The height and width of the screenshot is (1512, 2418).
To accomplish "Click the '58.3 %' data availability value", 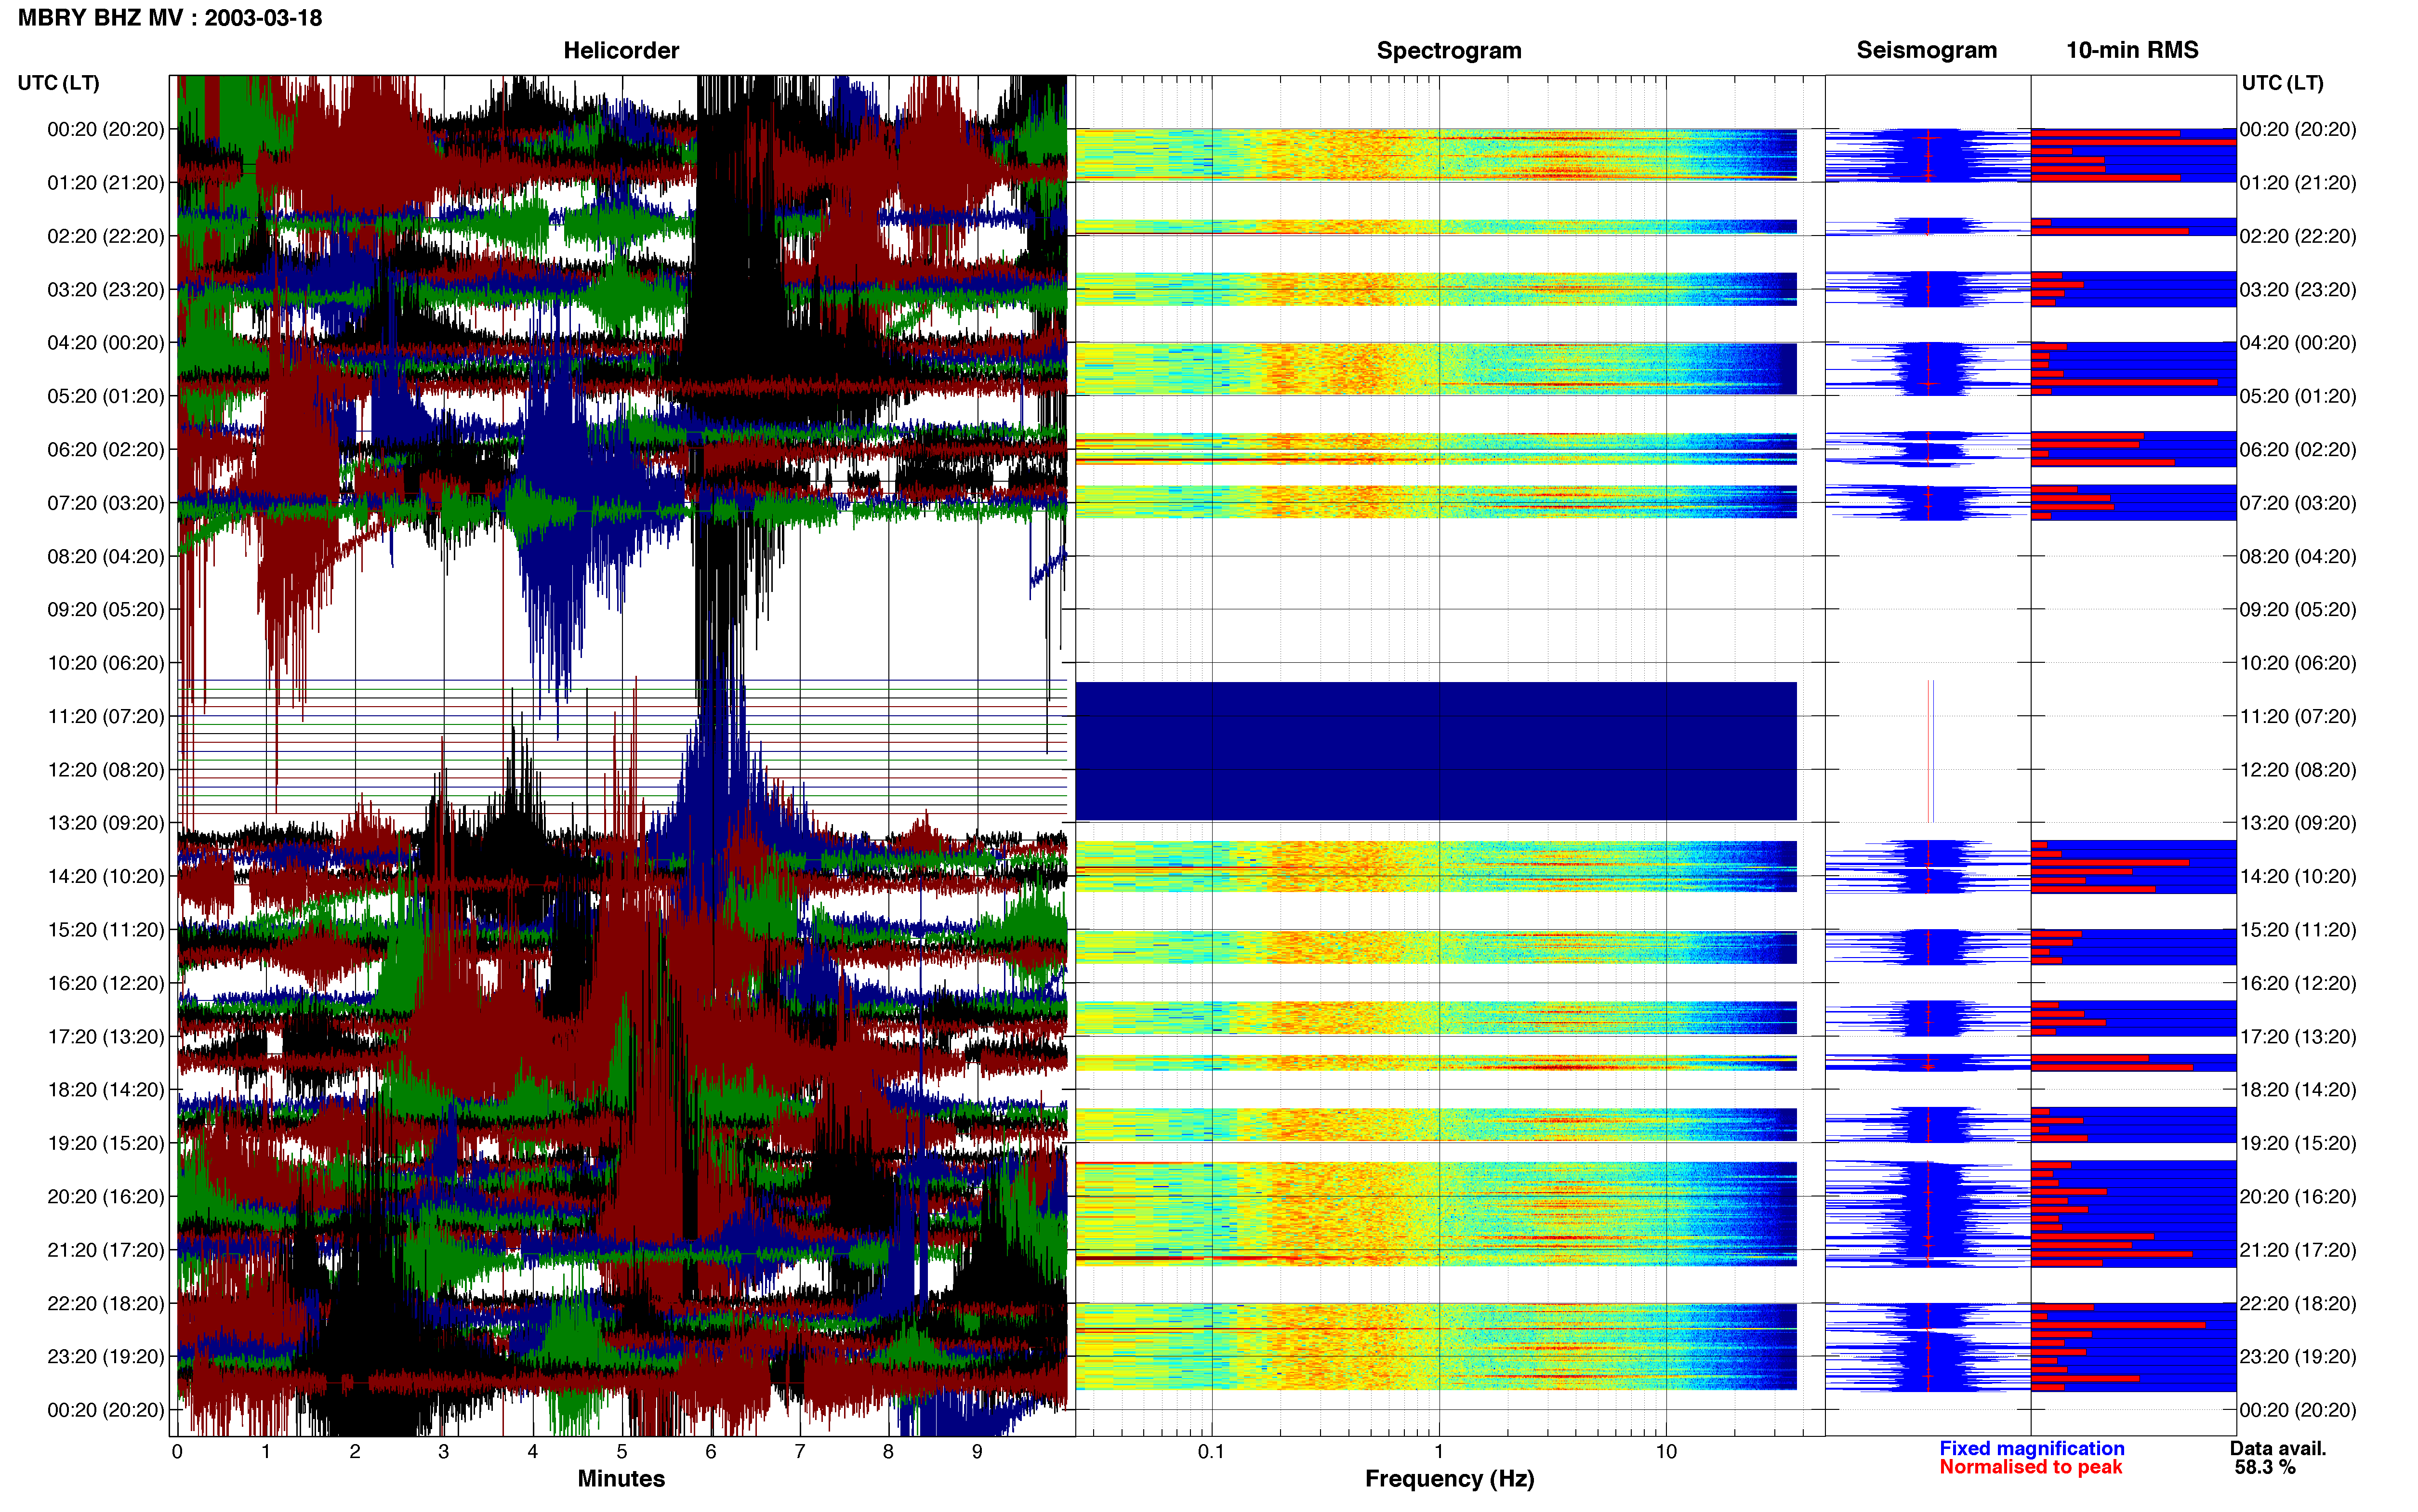I will 2265,1468.
